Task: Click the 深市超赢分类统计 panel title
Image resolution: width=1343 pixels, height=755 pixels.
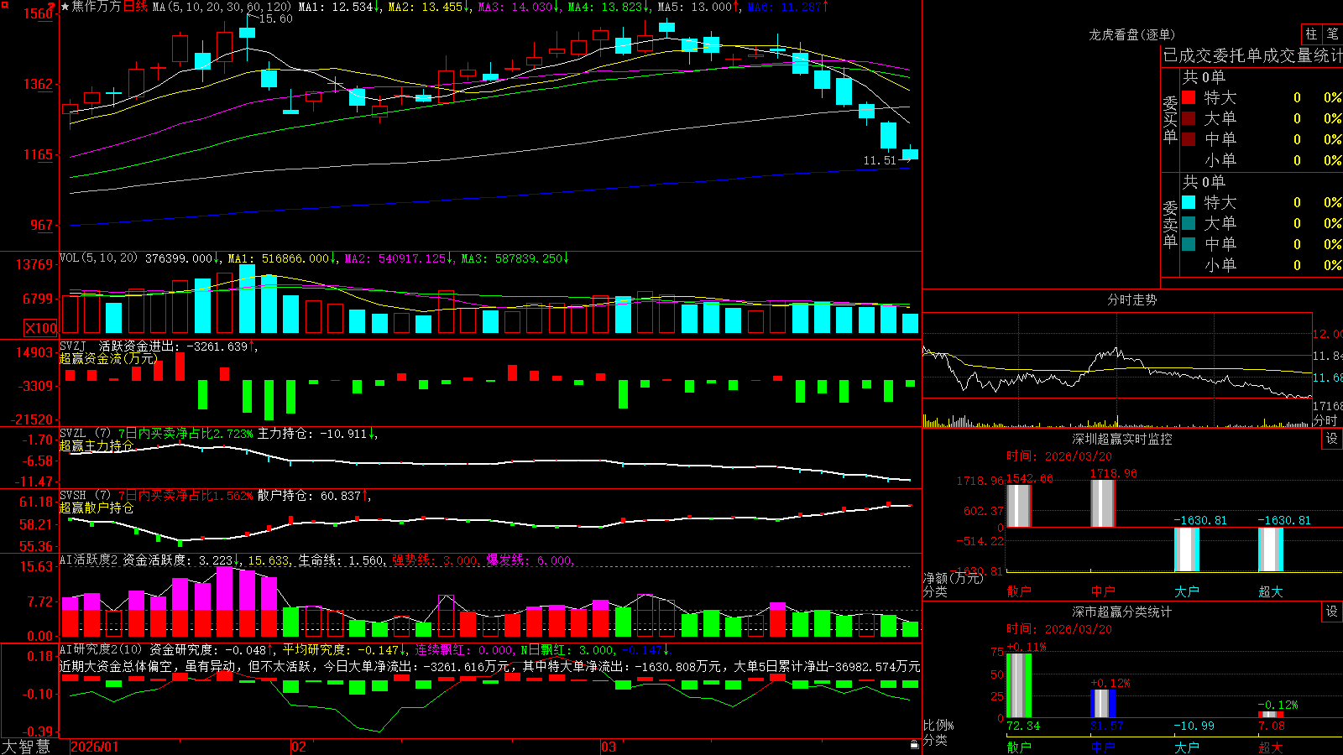Action: click(x=1121, y=612)
